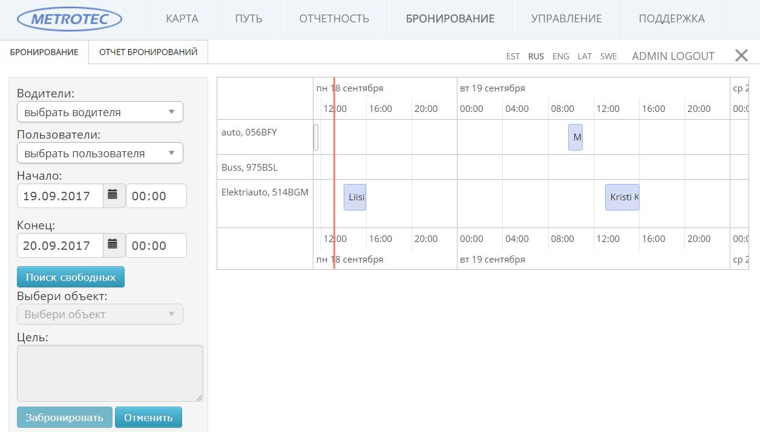Open the end date calendar picker
This screenshot has height=432, width=760.
pos(113,245)
